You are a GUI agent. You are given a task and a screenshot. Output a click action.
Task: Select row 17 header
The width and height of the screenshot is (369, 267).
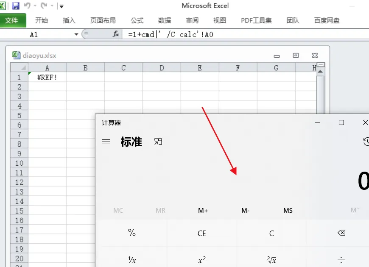pyautogui.click(x=19, y=230)
